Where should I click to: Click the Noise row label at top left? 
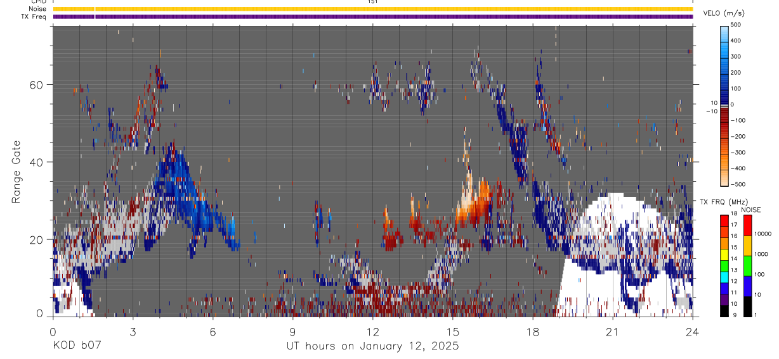(37, 9)
